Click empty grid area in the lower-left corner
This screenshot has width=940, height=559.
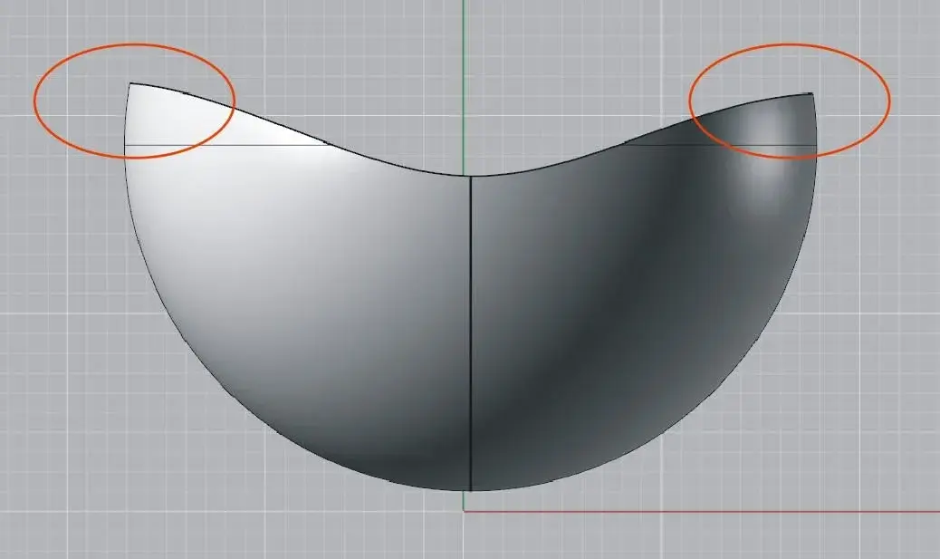72,489
